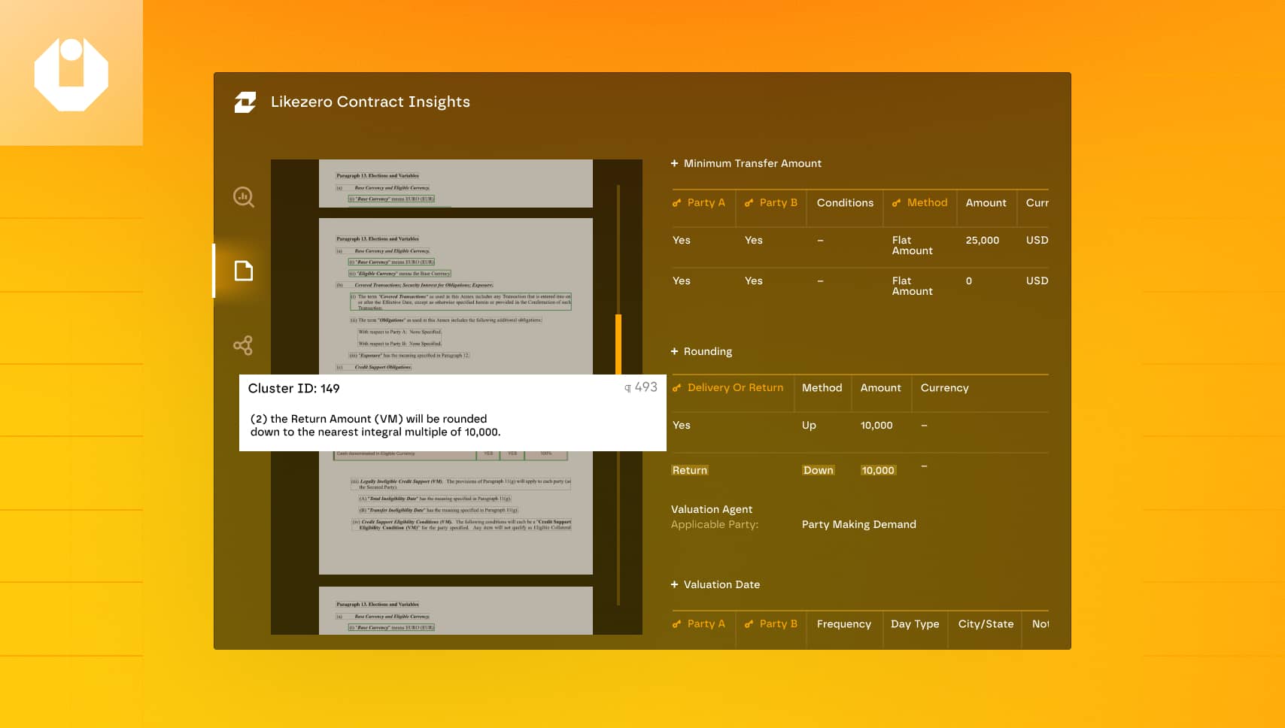Select the 0 amount cell
Image resolution: width=1285 pixels, height=728 pixels.
click(x=968, y=281)
